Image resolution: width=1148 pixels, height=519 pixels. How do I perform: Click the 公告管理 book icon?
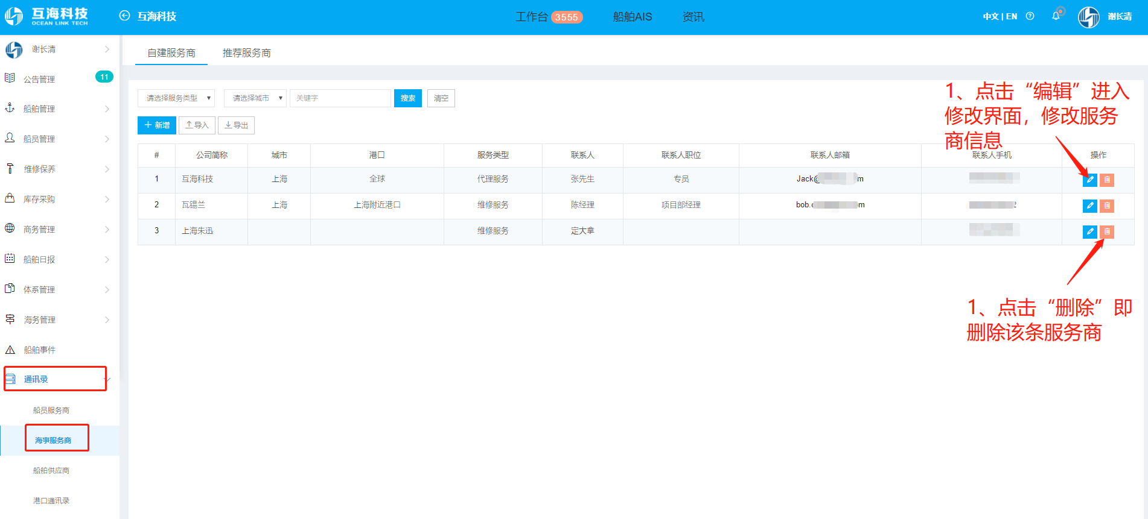click(x=10, y=78)
